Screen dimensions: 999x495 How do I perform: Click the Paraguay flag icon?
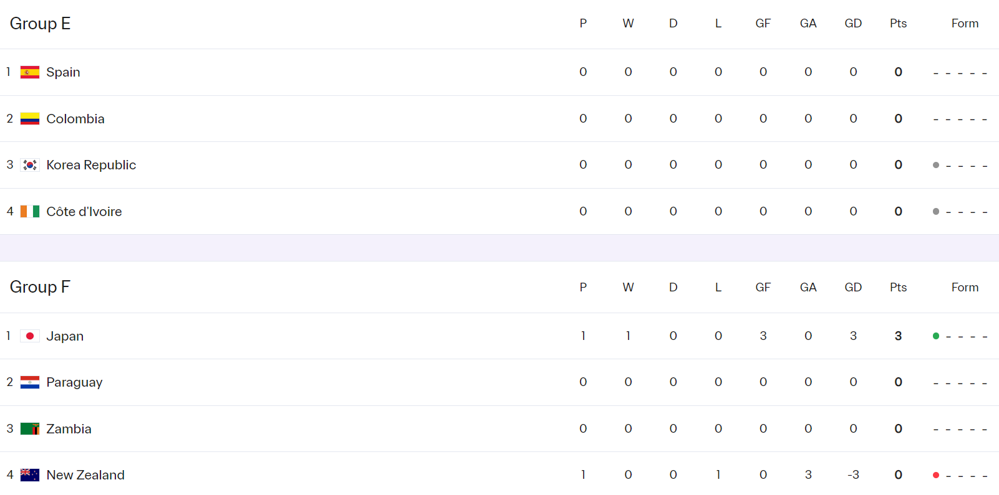click(30, 382)
